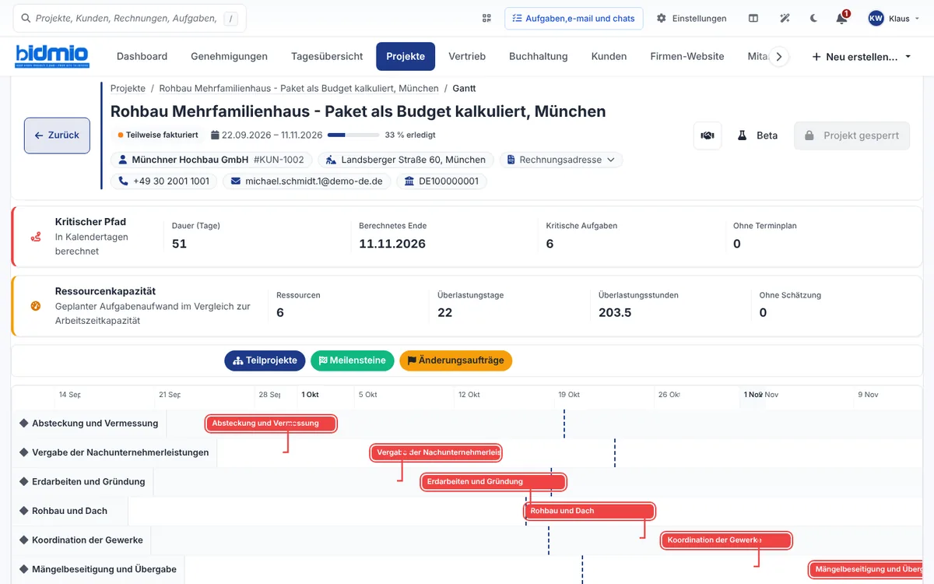Image resolution: width=934 pixels, height=584 pixels.
Task: Open the Genehmigungen tab
Action: [x=229, y=56]
